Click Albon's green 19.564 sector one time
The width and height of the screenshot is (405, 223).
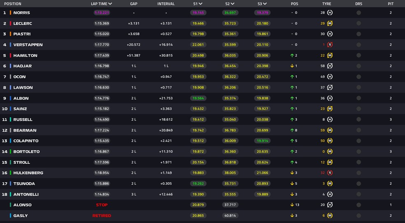(x=198, y=98)
